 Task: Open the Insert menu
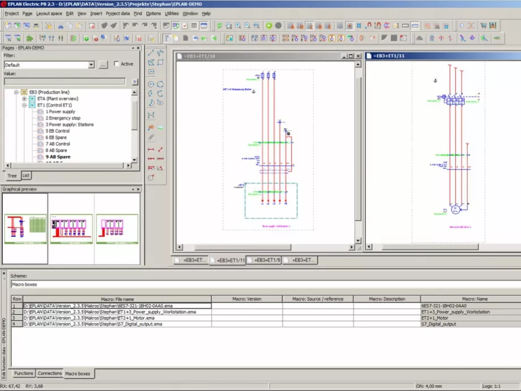96,14
